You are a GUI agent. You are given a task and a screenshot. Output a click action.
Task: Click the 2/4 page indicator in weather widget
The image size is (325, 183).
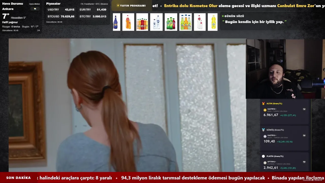pos(39,30)
